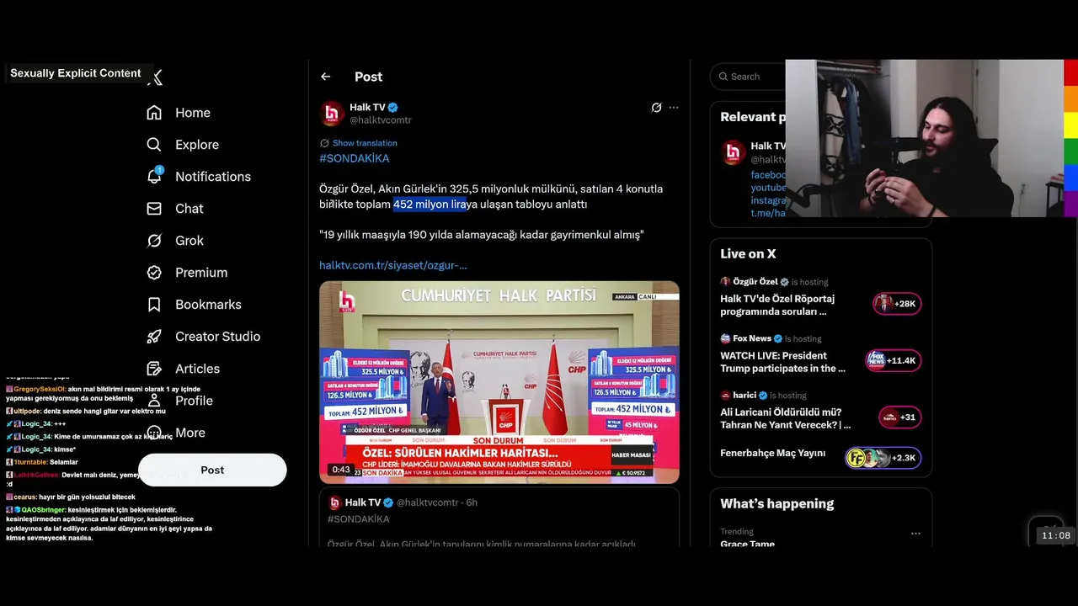
Task: Click the video duration label 0:43
Action: (x=341, y=470)
